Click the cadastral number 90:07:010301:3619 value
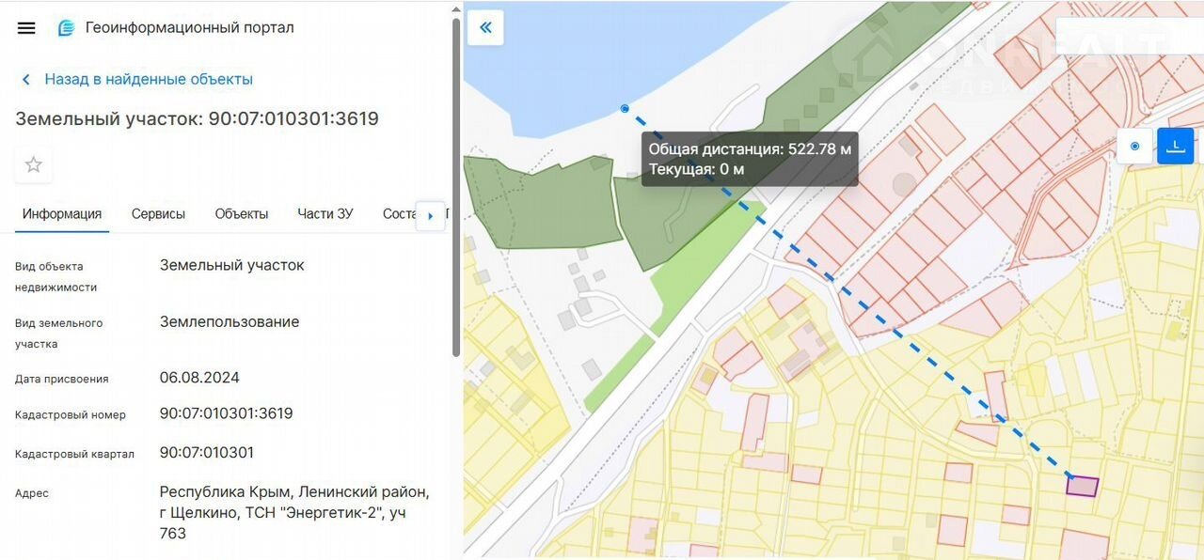Screen dimensions: 1204x560 (x=226, y=413)
